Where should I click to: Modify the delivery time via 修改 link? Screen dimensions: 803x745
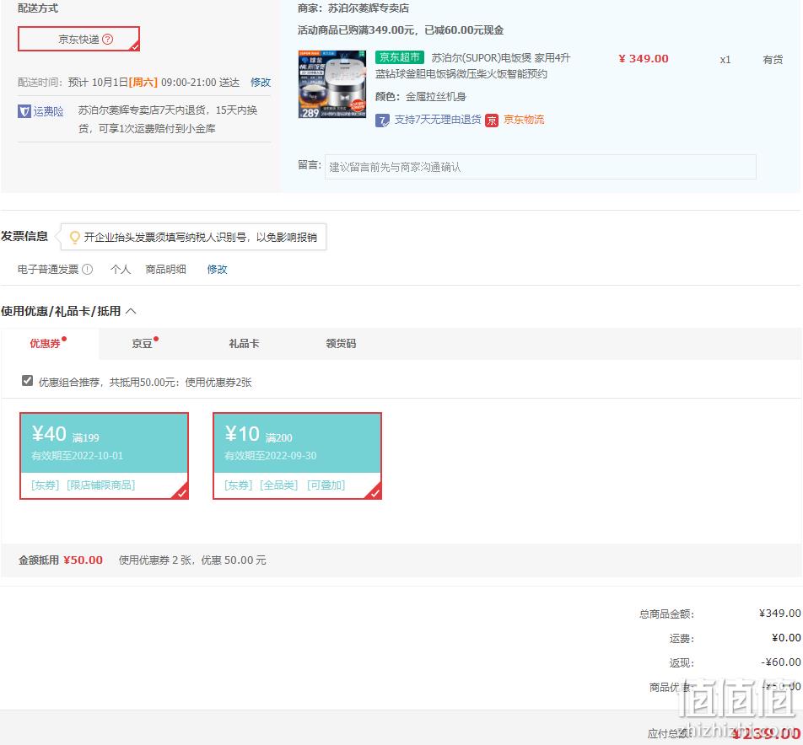click(261, 83)
